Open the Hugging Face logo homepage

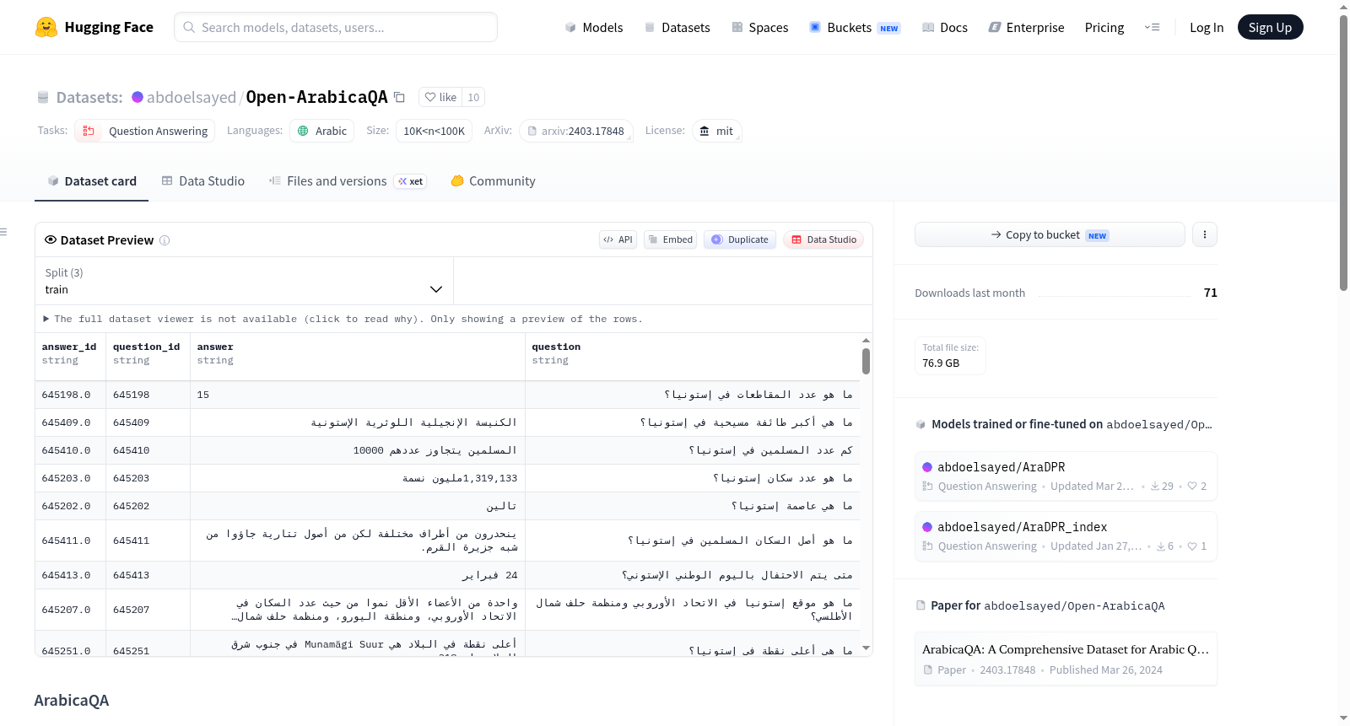pos(94,27)
